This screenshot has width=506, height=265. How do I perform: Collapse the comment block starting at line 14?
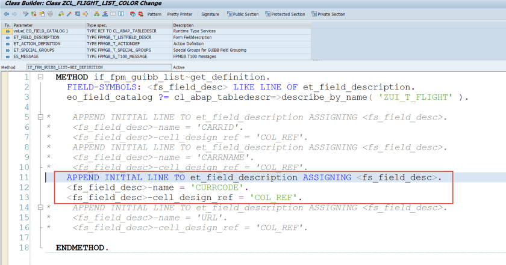click(x=40, y=207)
